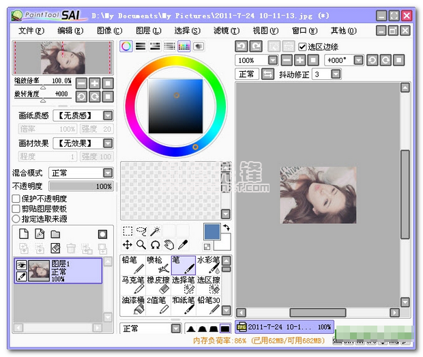Select the 喷枪 airbrush tool

click(x=158, y=265)
